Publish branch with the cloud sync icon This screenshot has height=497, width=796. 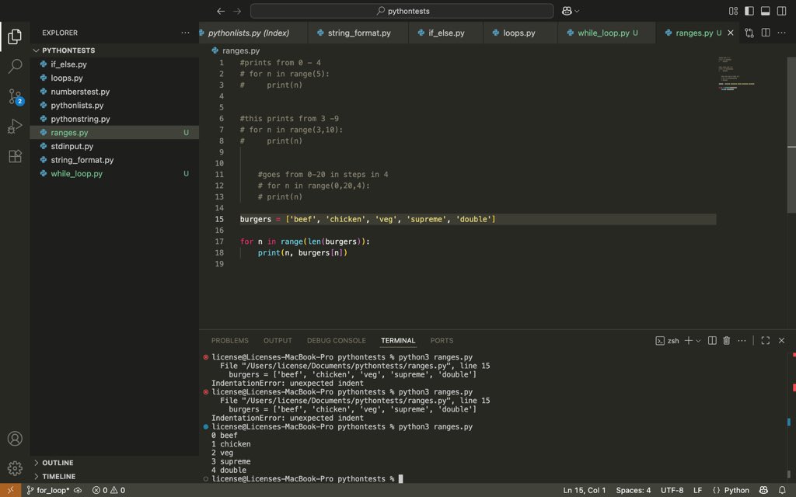coord(78,490)
